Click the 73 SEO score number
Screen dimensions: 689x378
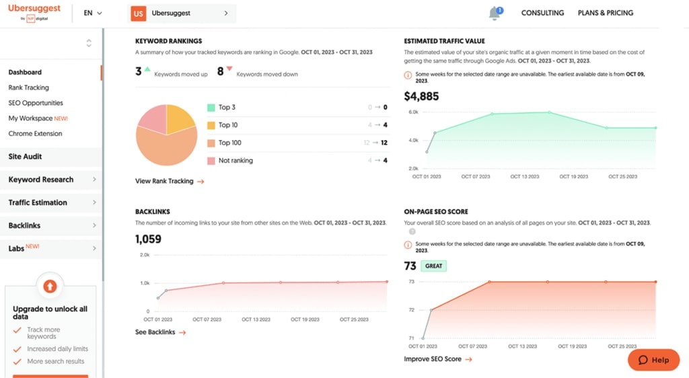(x=410, y=266)
